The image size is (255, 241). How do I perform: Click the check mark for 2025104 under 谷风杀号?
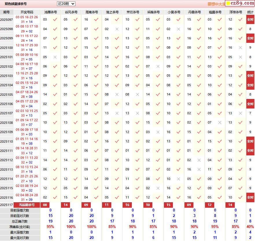pos(76,85)
